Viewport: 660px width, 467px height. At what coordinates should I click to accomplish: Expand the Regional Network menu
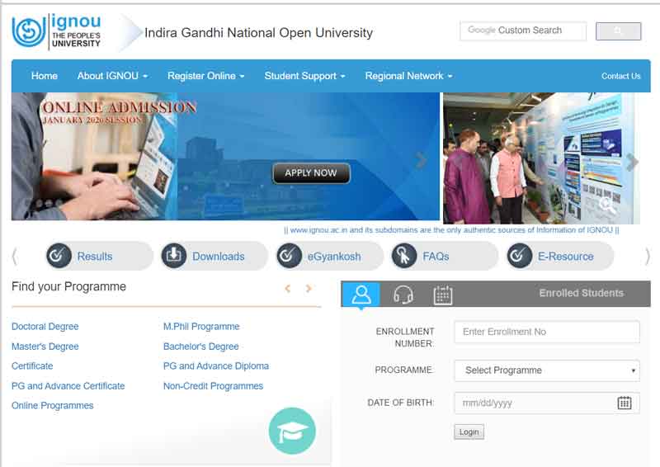coord(408,76)
